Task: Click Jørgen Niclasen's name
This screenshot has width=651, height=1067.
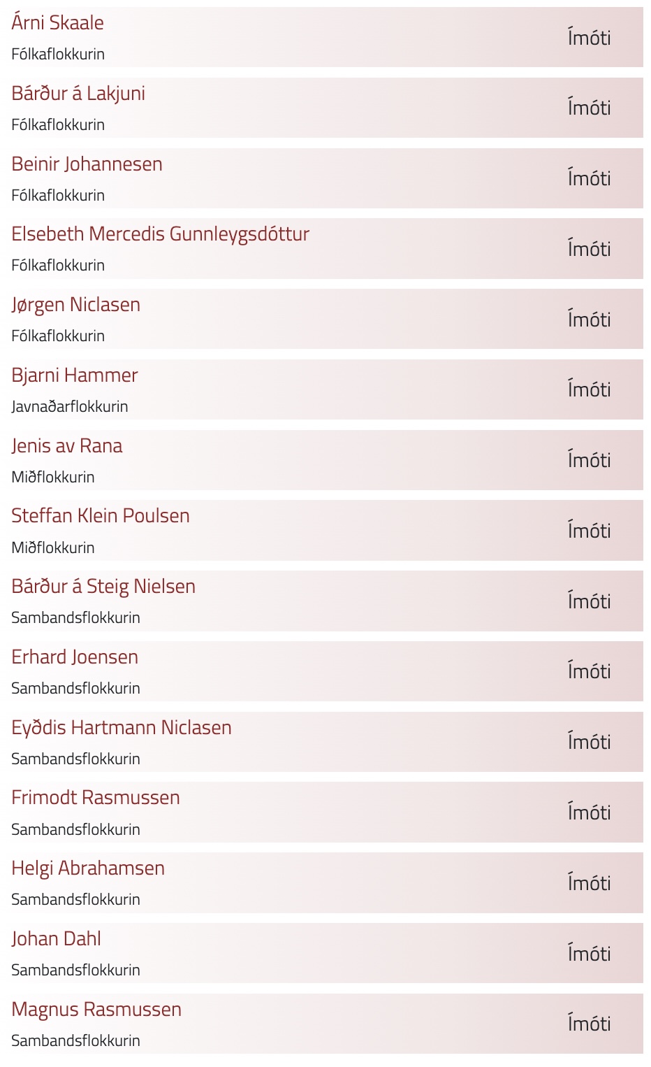Action: (x=75, y=305)
